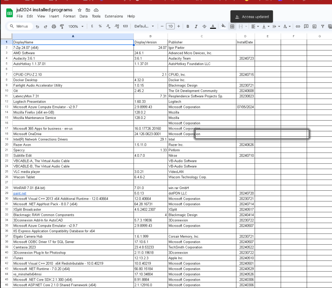
Task: Click the insert chart icon
Action: (x=314, y=27)
